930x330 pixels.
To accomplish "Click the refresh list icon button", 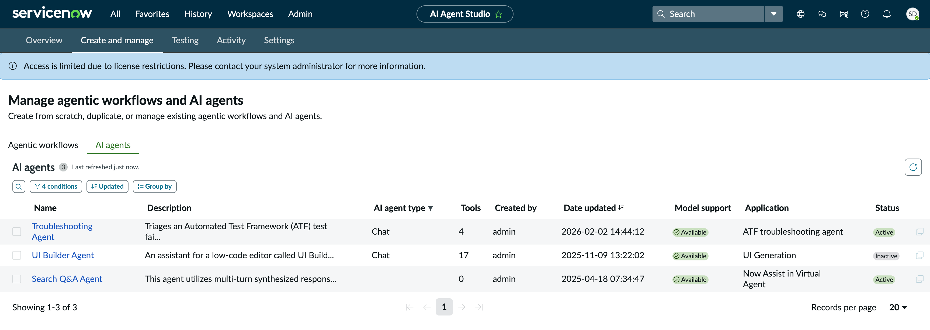I will [913, 167].
